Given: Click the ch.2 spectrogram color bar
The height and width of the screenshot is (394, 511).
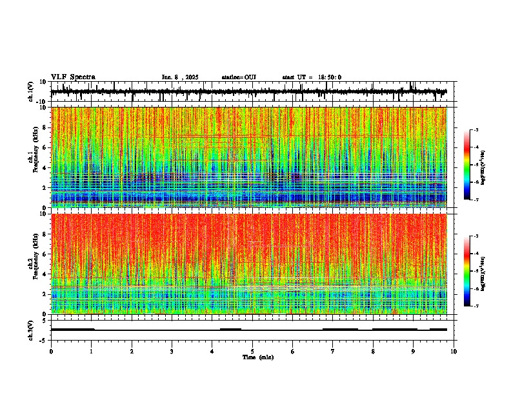Looking at the screenshot, I should pyautogui.click(x=467, y=271).
